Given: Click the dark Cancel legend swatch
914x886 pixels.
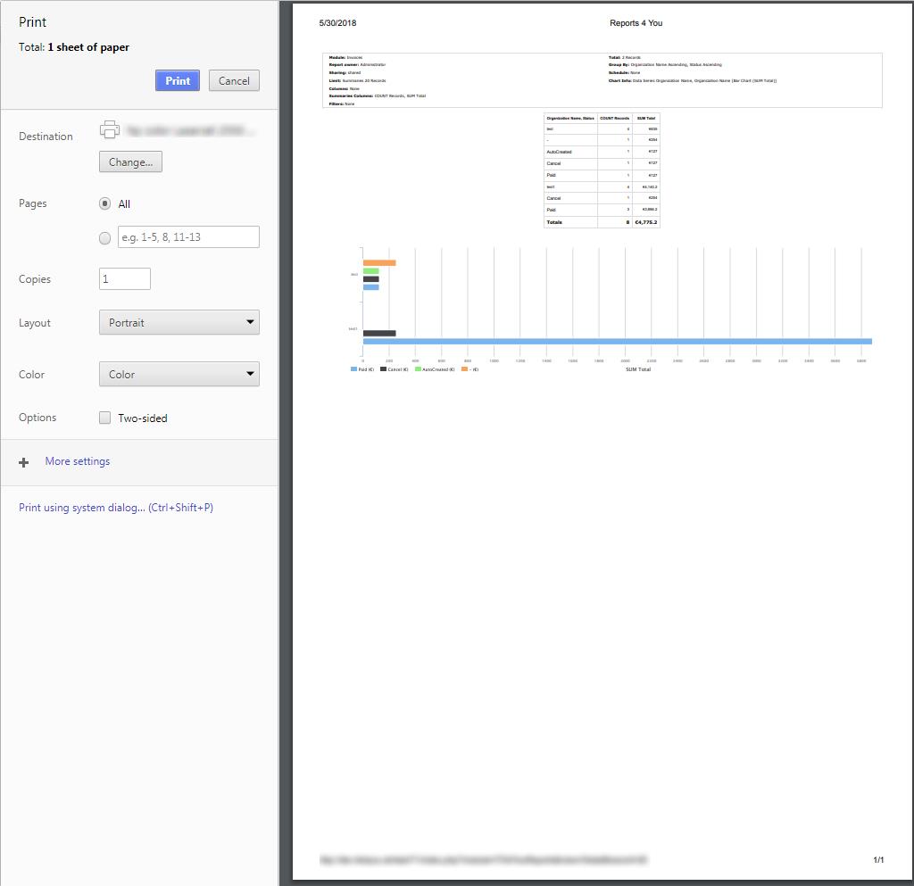Looking at the screenshot, I should [384, 369].
